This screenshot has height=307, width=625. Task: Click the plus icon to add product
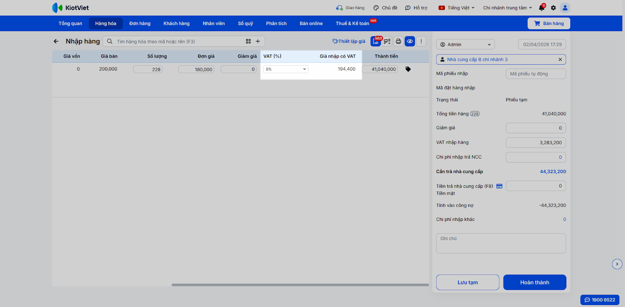point(258,41)
